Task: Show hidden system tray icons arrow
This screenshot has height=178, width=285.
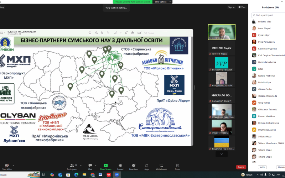Action: pos(258,175)
